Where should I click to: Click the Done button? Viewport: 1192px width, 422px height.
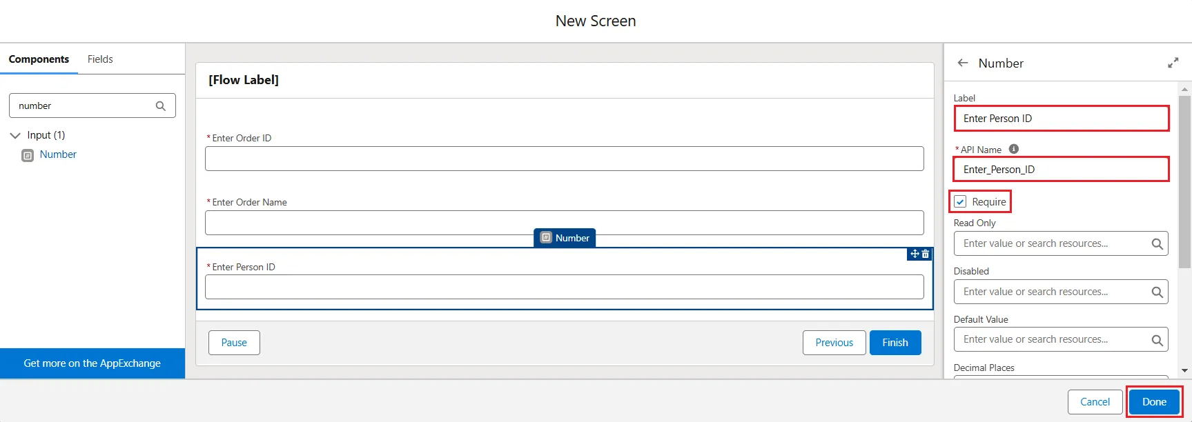(x=1154, y=402)
